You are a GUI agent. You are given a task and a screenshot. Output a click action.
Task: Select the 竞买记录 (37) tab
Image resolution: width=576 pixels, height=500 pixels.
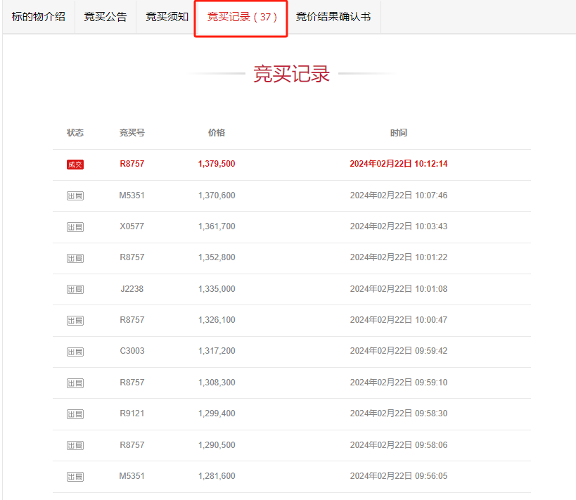point(242,17)
